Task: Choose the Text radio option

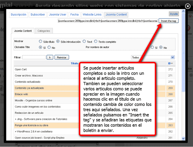Action: (84, 41)
